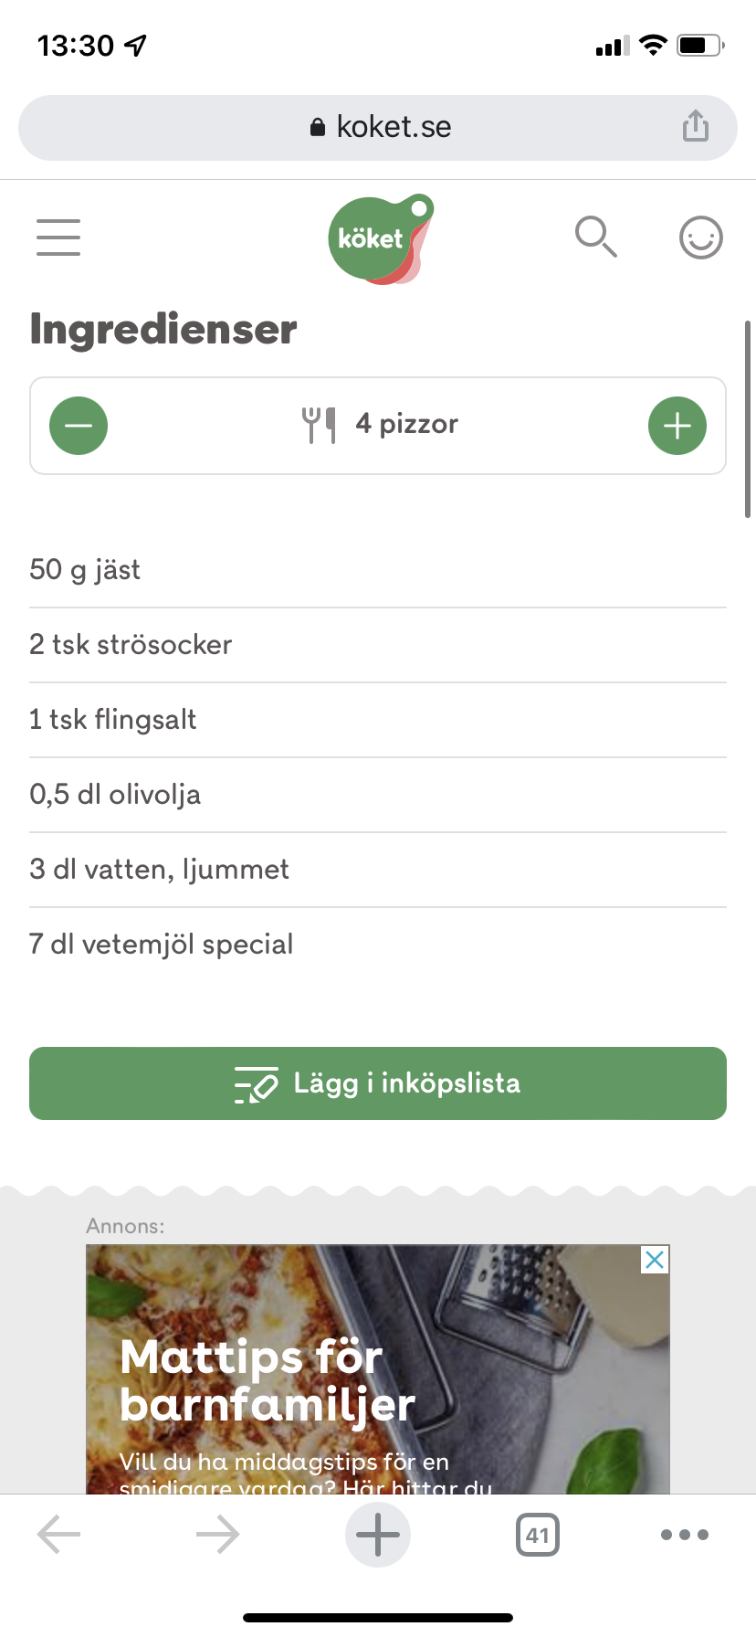The height and width of the screenshot is (1637, 756).
Task: Increase the number of pizzas
Action: (677, 426)
